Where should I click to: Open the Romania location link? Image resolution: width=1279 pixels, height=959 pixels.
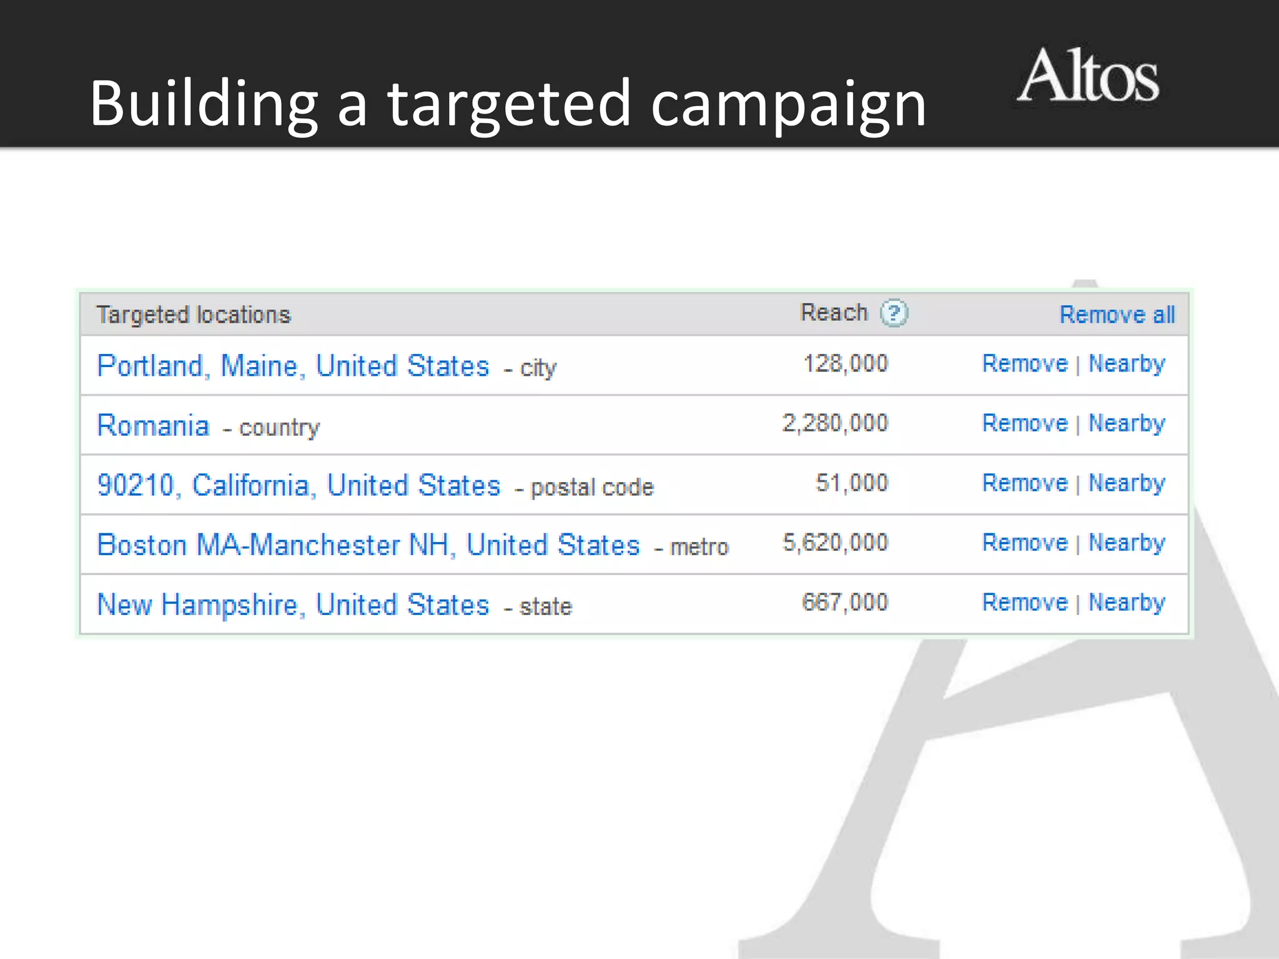coord(153,426)
